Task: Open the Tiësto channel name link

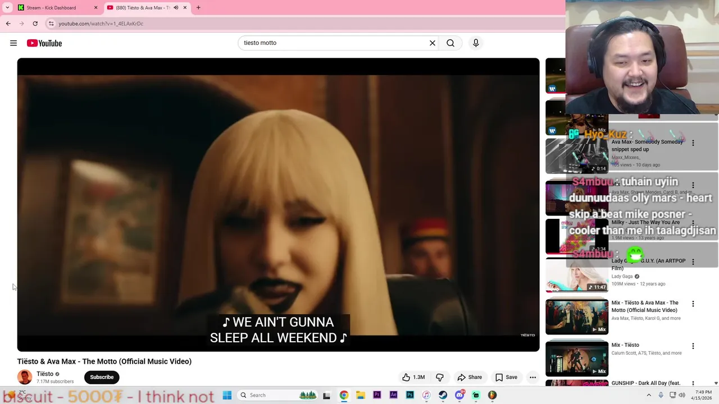Action: pos(45,374)
